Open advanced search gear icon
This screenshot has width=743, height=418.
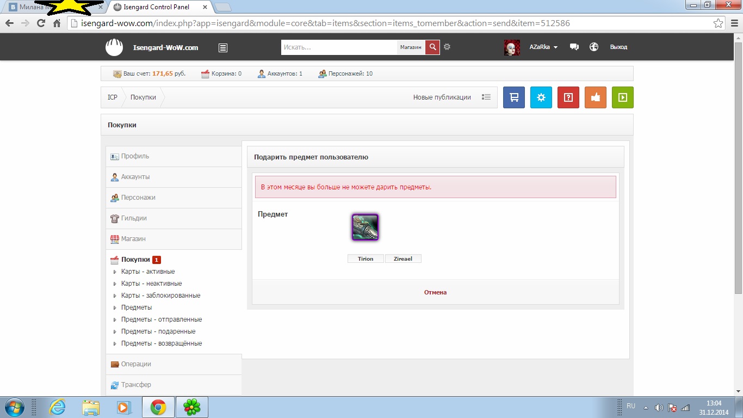coord(447,47)
